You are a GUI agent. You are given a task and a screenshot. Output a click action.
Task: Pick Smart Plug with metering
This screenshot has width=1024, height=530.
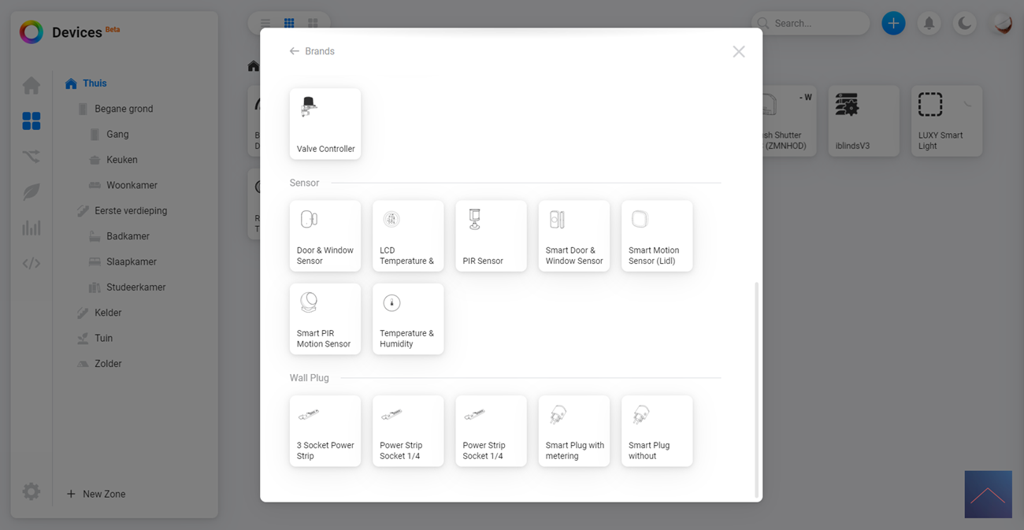point(573,431)
